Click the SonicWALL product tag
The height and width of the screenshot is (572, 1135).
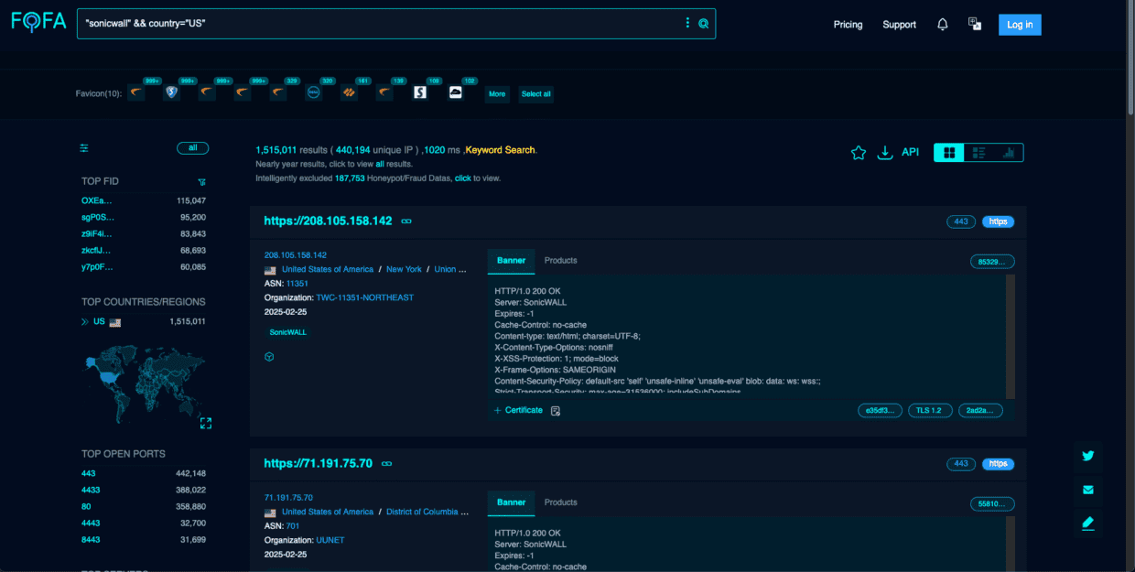click(x=288, y=332)
